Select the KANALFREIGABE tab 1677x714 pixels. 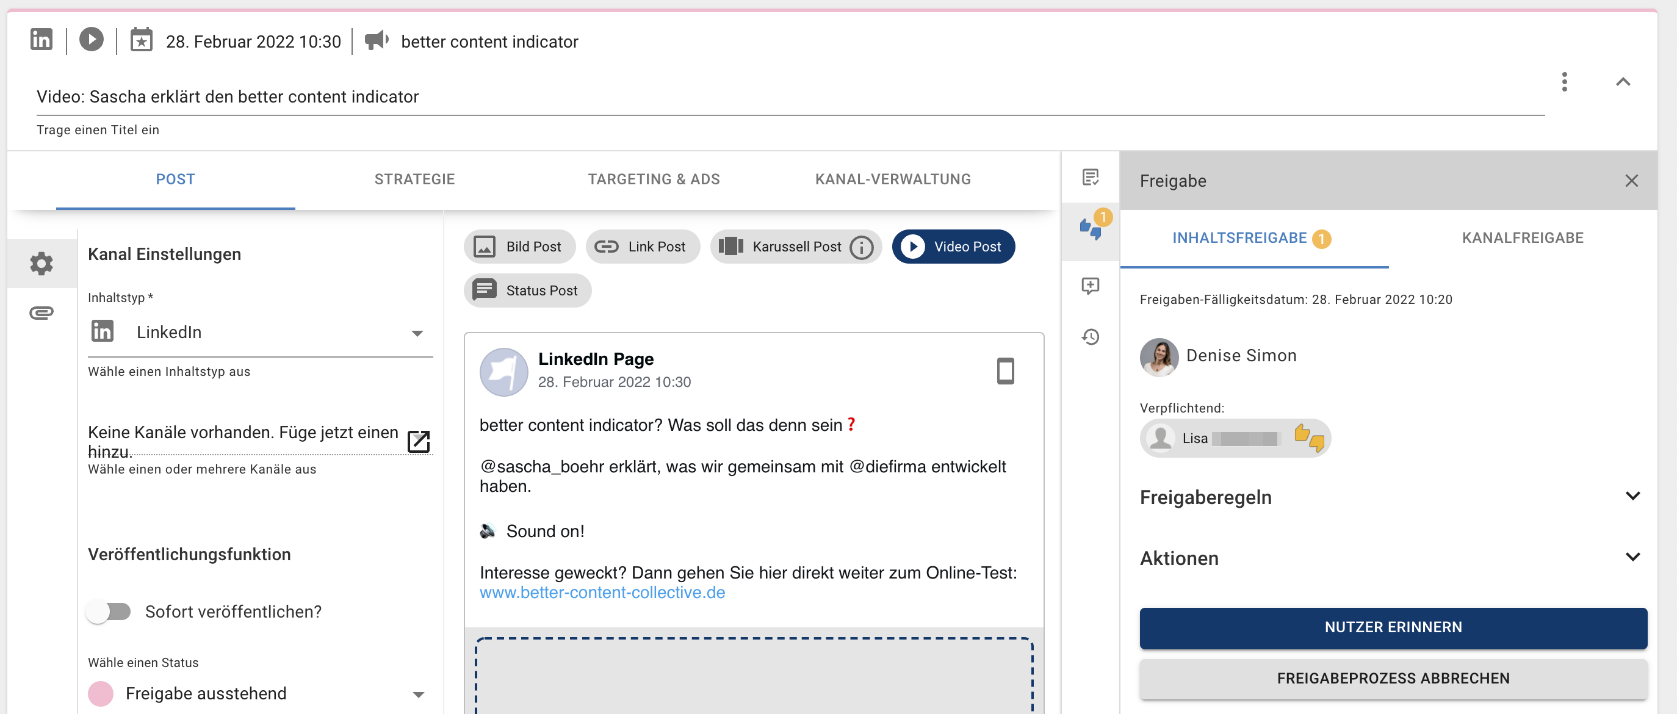(1523, 238)
